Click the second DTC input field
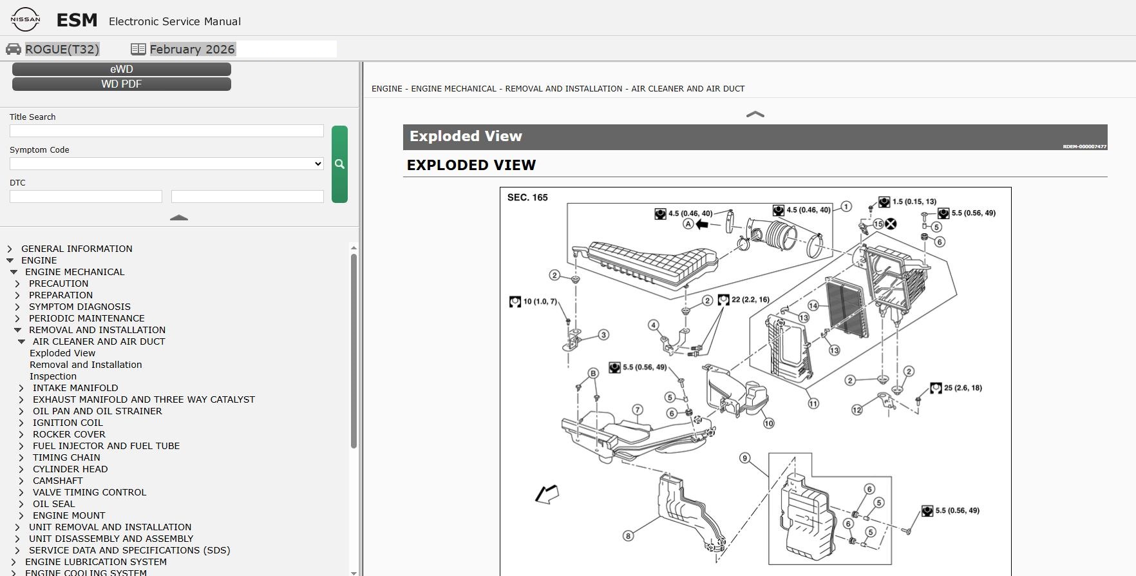 (x=247, y=197)
